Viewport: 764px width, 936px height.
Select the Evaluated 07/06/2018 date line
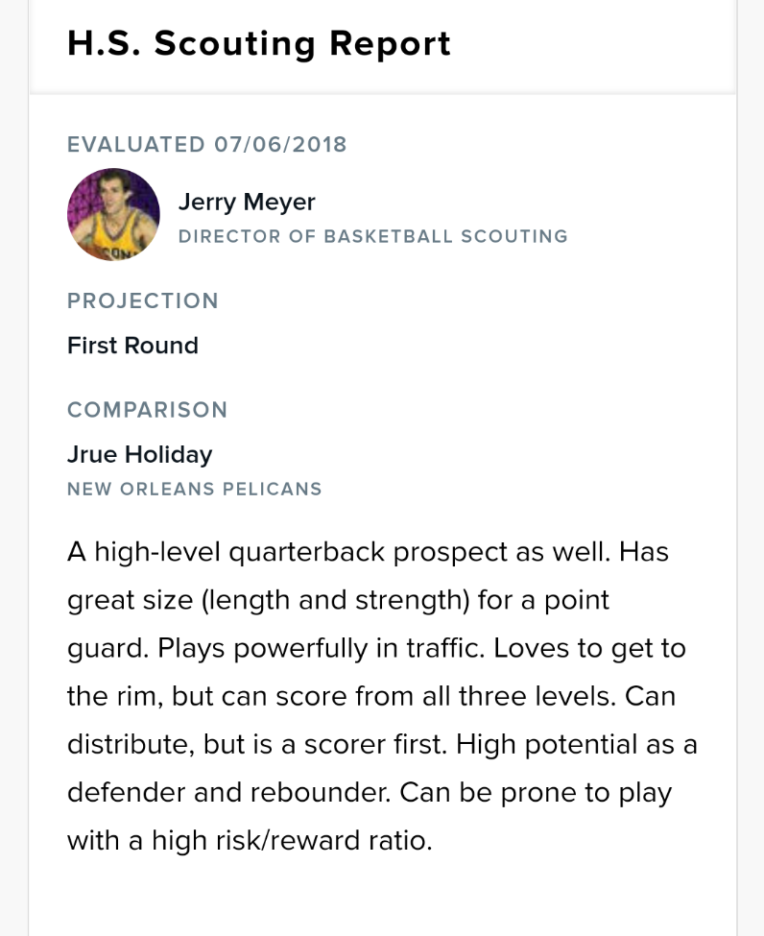(x=207, y=145)
